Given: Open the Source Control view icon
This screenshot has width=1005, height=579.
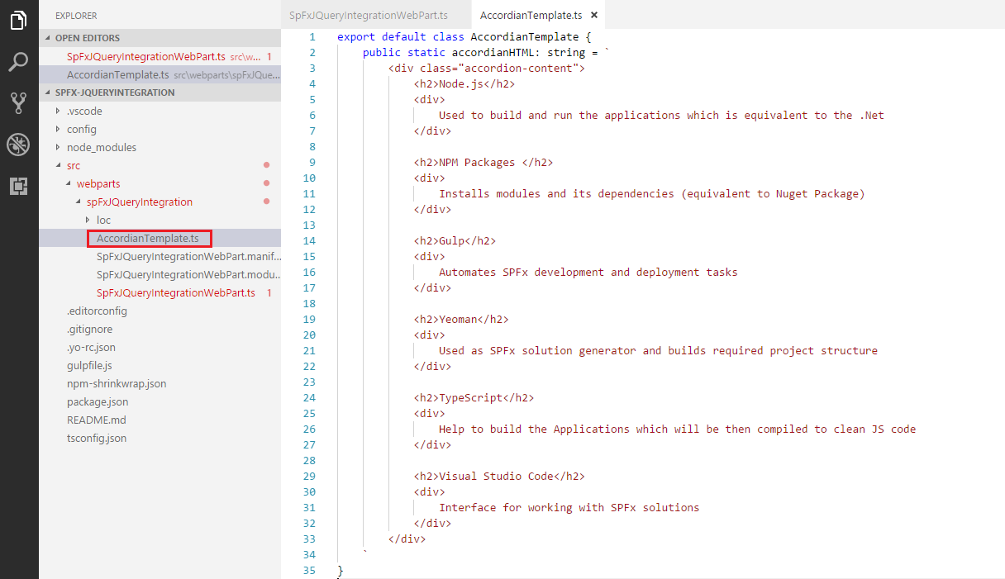Looking at the screenshot, I should (18, 102).
